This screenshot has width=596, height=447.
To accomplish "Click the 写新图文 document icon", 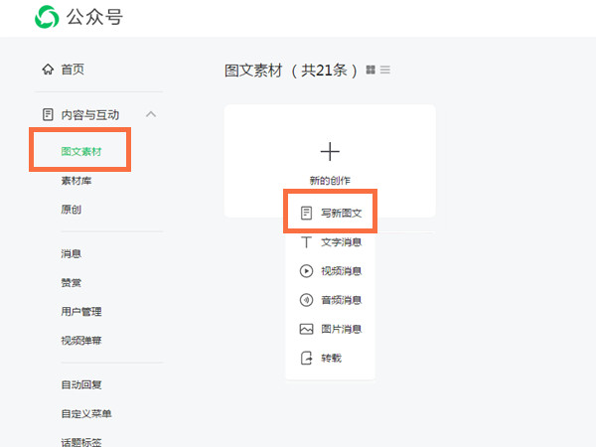I will pos(306,213).
